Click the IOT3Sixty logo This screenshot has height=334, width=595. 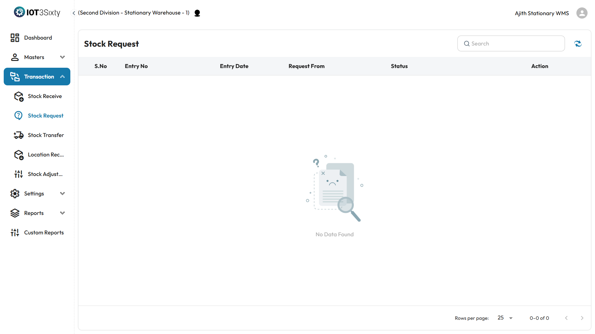[37, 12]
